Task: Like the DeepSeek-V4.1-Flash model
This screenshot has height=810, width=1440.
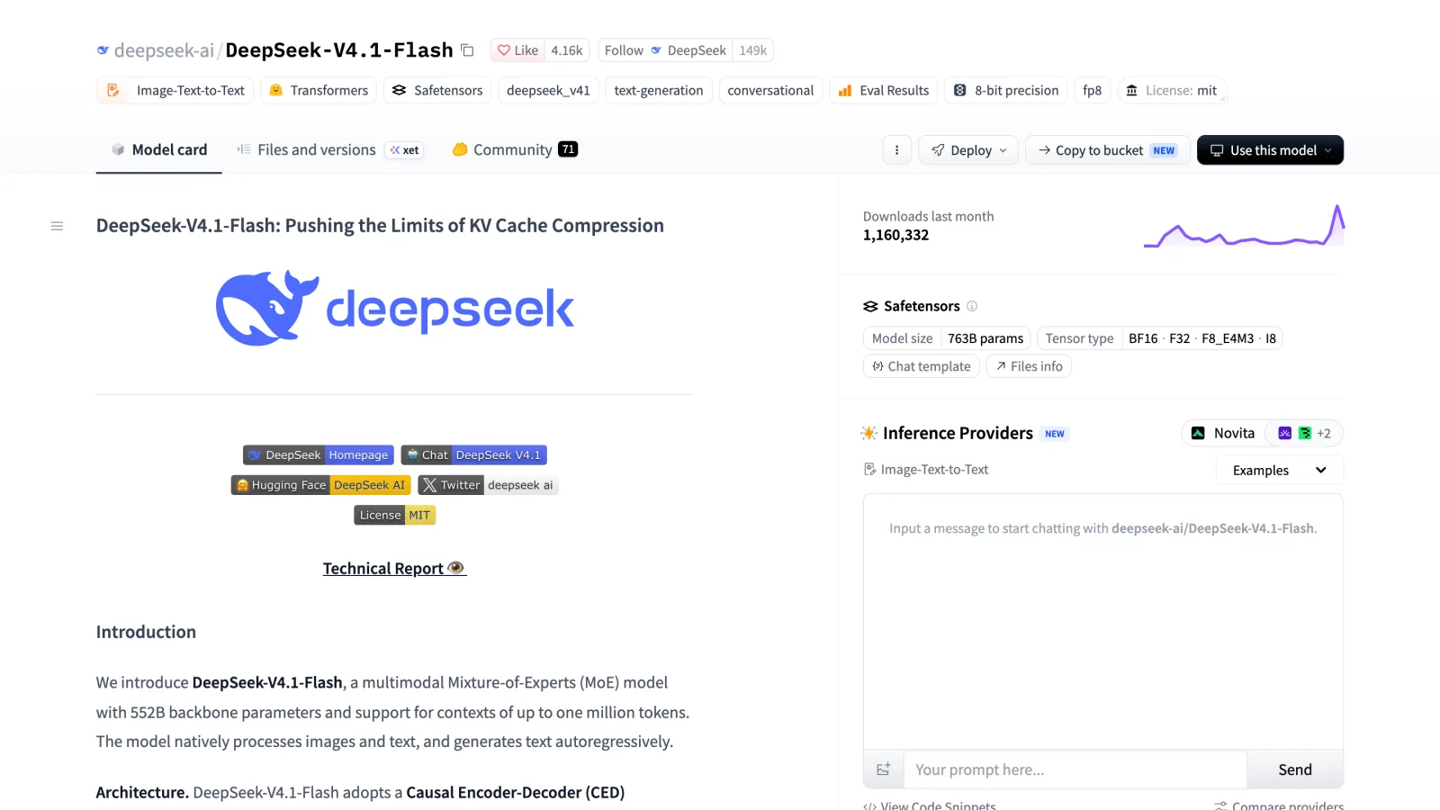Action: (518, 50)
